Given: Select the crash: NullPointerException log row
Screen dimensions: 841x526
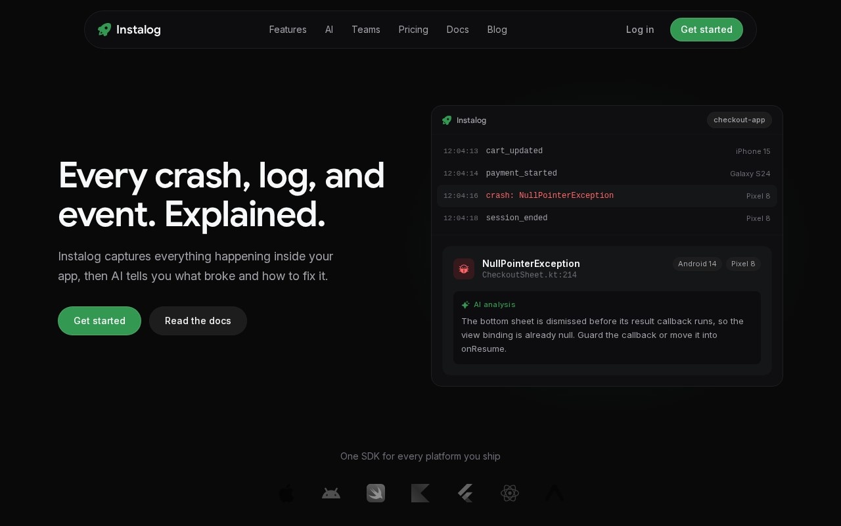Looking at the screenshot, I should 607,196.
